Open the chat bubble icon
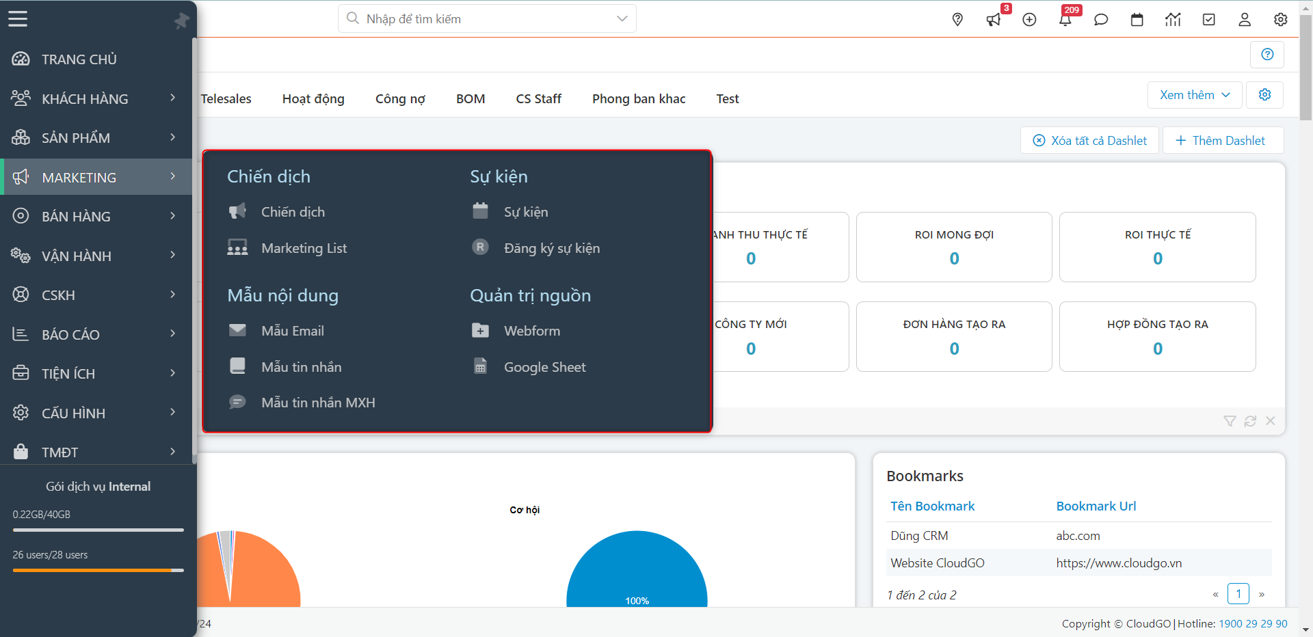 pos(1101,20)
